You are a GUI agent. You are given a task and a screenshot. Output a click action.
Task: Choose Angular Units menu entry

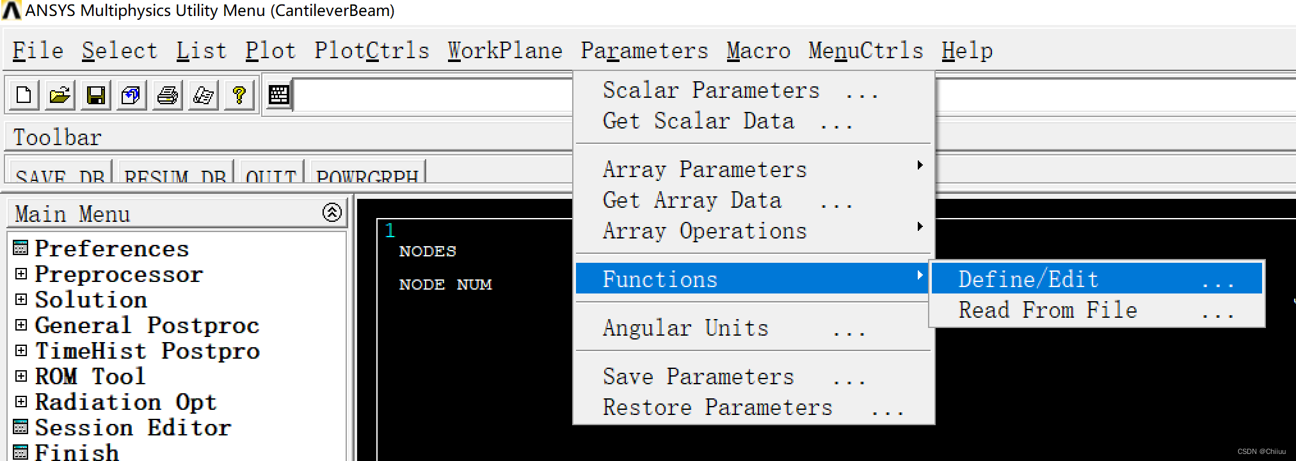click(x=753, y=328)
